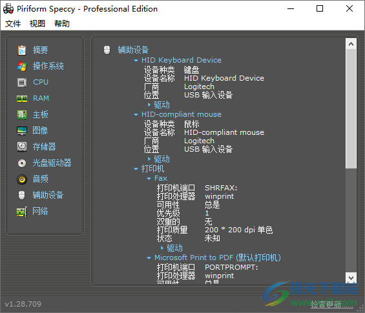Select the 存储器 hard drive icon
The height and width of the screenshot is (313, 365).
pyautogui.click(x=22, y=146)
